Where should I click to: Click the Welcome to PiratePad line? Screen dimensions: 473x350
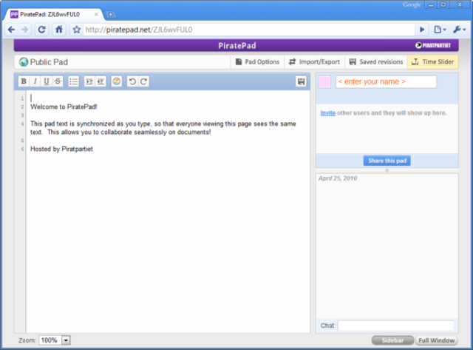64,107
